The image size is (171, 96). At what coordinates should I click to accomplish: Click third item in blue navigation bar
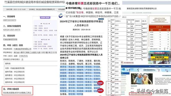(x=164, y=66)
